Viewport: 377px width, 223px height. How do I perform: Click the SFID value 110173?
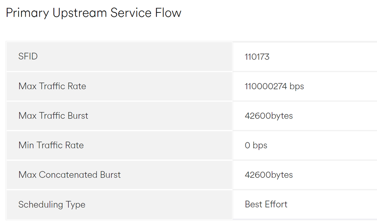(257, 57)
